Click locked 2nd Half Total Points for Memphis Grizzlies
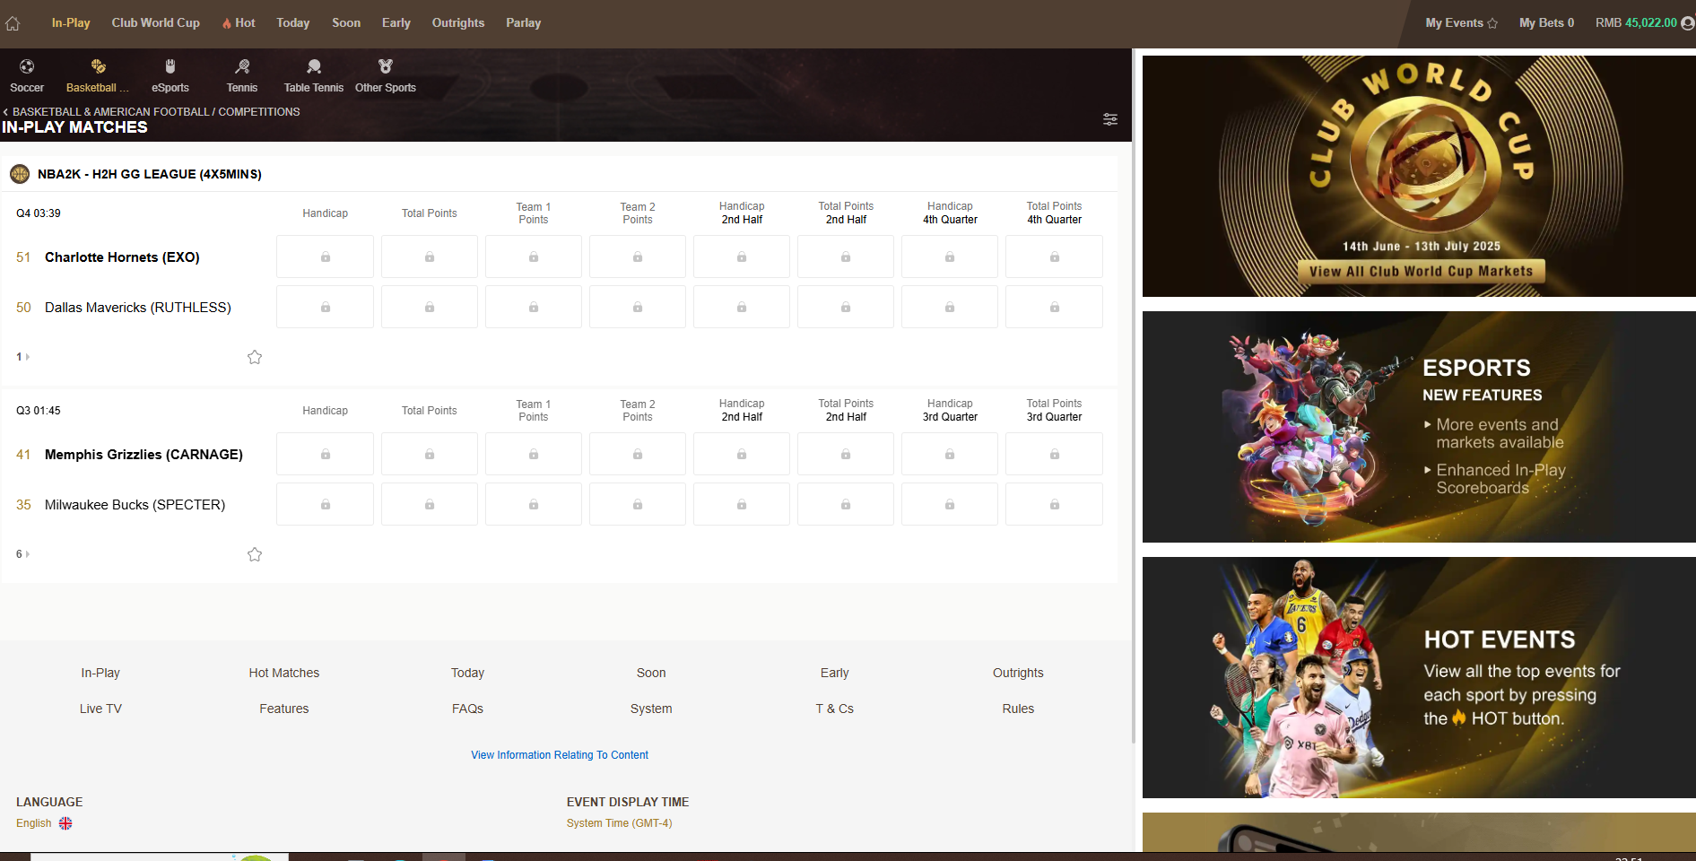This screenshot has height=861, width=1696. (x=846, y=455)
